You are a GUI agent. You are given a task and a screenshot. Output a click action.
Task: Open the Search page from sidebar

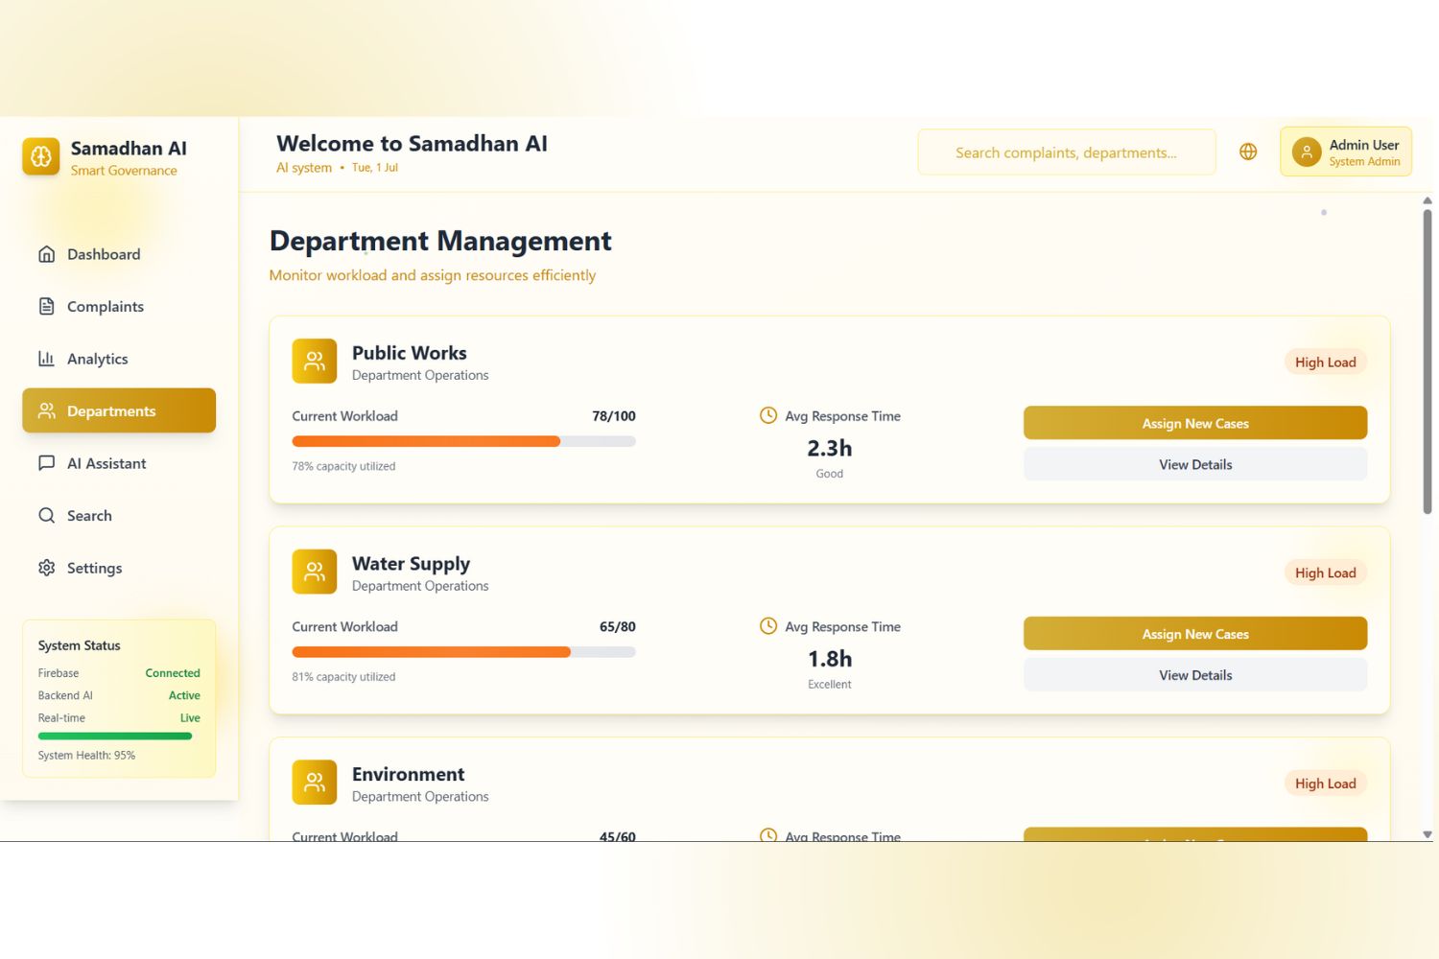119,515
